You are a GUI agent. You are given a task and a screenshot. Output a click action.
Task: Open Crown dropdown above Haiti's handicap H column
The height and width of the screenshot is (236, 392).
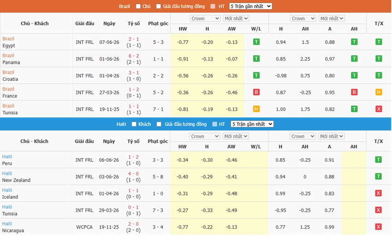point(303,136)
